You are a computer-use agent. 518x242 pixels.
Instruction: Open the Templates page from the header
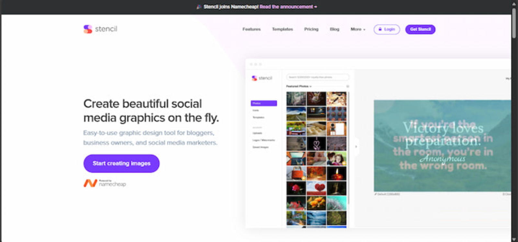(x=282, y=29)
